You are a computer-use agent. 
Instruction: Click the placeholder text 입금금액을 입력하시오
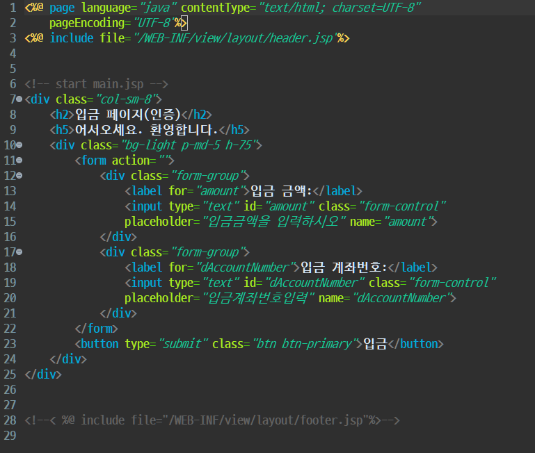click(274, 222)
